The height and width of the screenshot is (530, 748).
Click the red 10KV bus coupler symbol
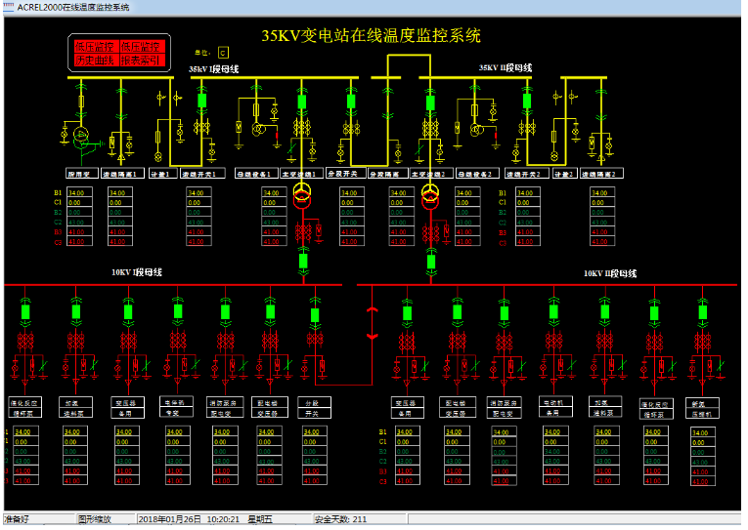(372, 315)
